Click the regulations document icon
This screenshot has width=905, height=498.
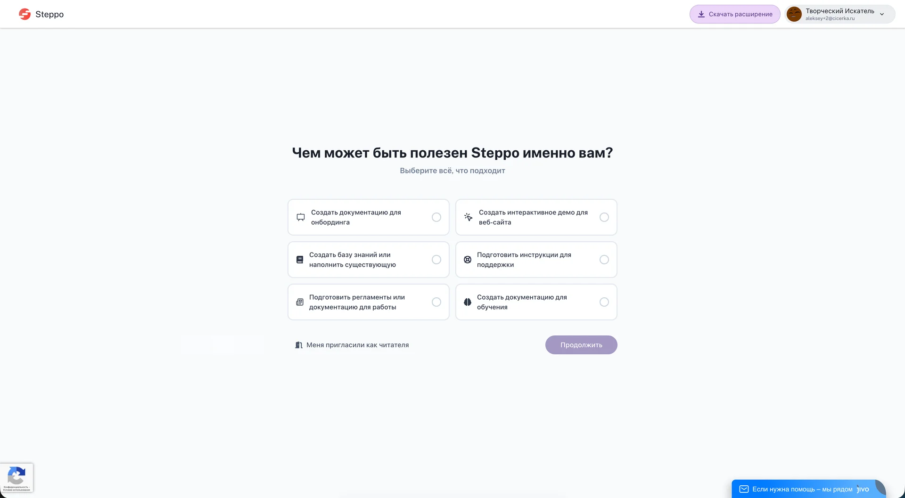point(300,302)
